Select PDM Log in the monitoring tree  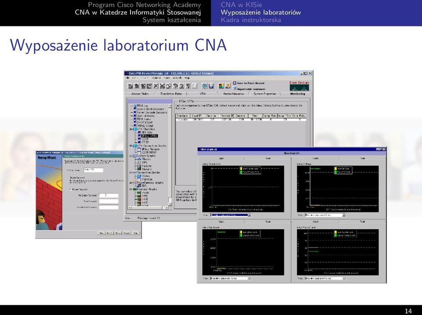click(142, 106)
